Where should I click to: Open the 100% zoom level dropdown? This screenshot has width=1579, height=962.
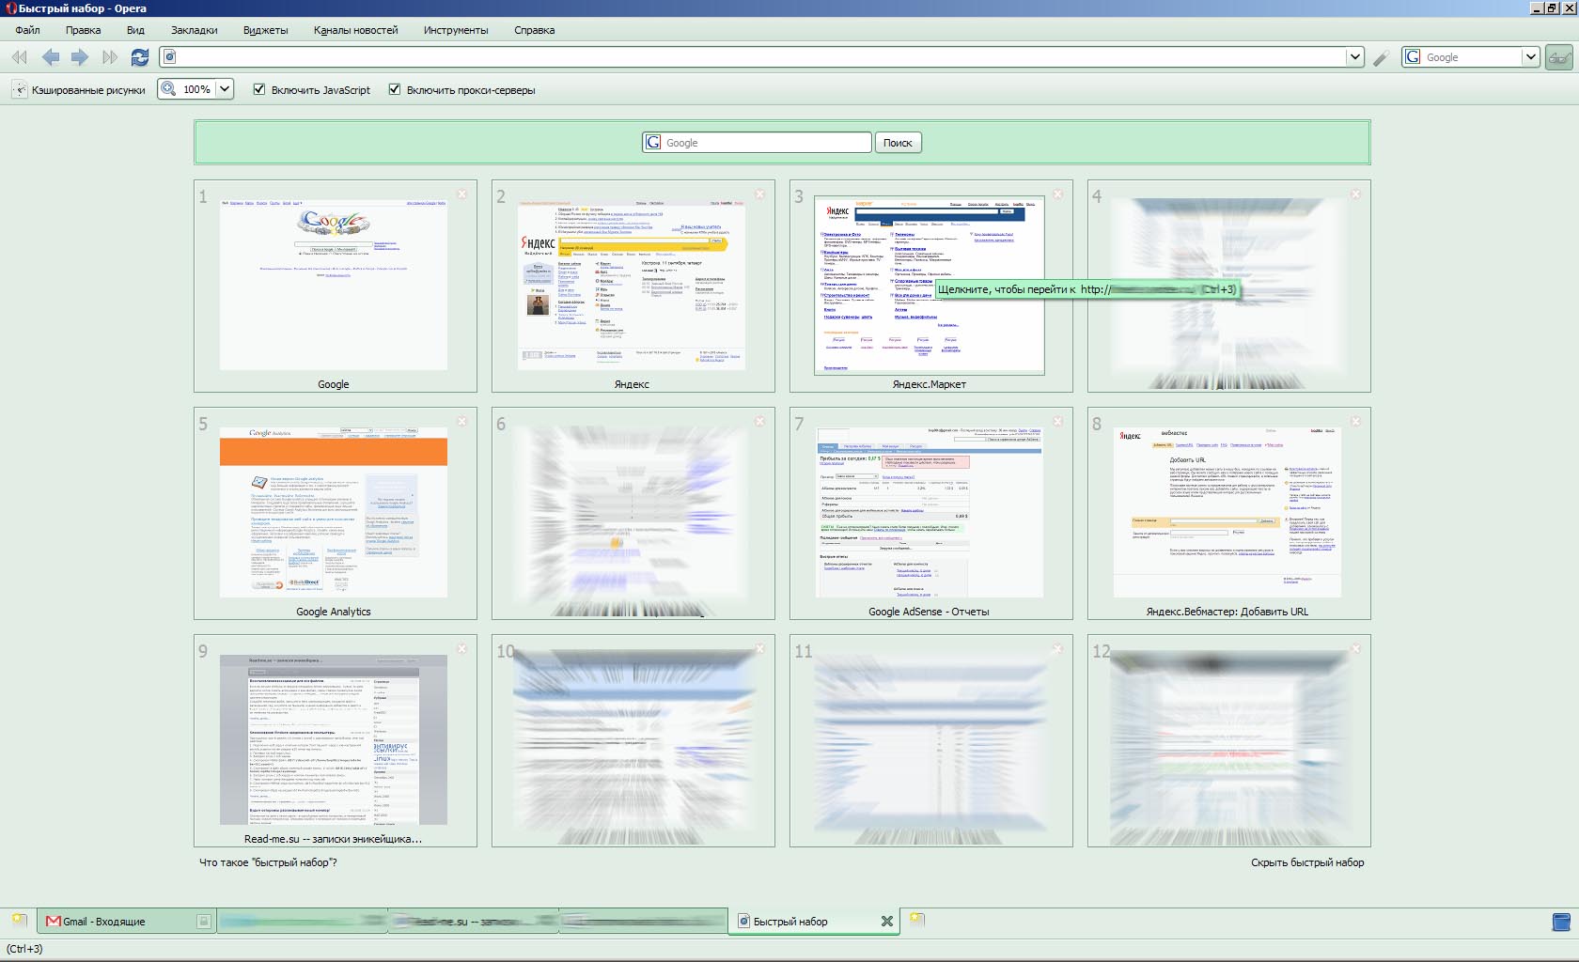225,89
